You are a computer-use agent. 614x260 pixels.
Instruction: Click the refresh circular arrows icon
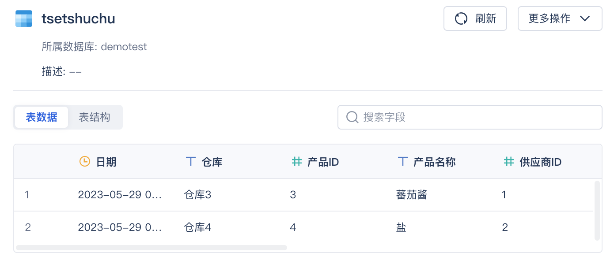(x=461, y=19)
